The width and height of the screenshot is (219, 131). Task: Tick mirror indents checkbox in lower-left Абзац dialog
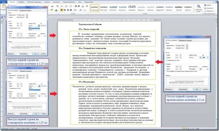click(x=9, y=88)
